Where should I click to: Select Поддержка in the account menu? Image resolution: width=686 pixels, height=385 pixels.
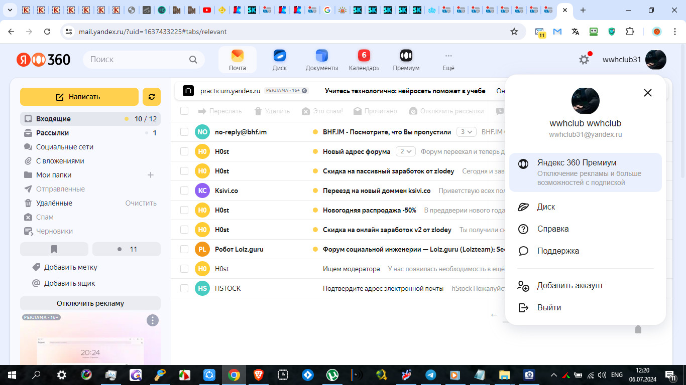pos(586,251)
